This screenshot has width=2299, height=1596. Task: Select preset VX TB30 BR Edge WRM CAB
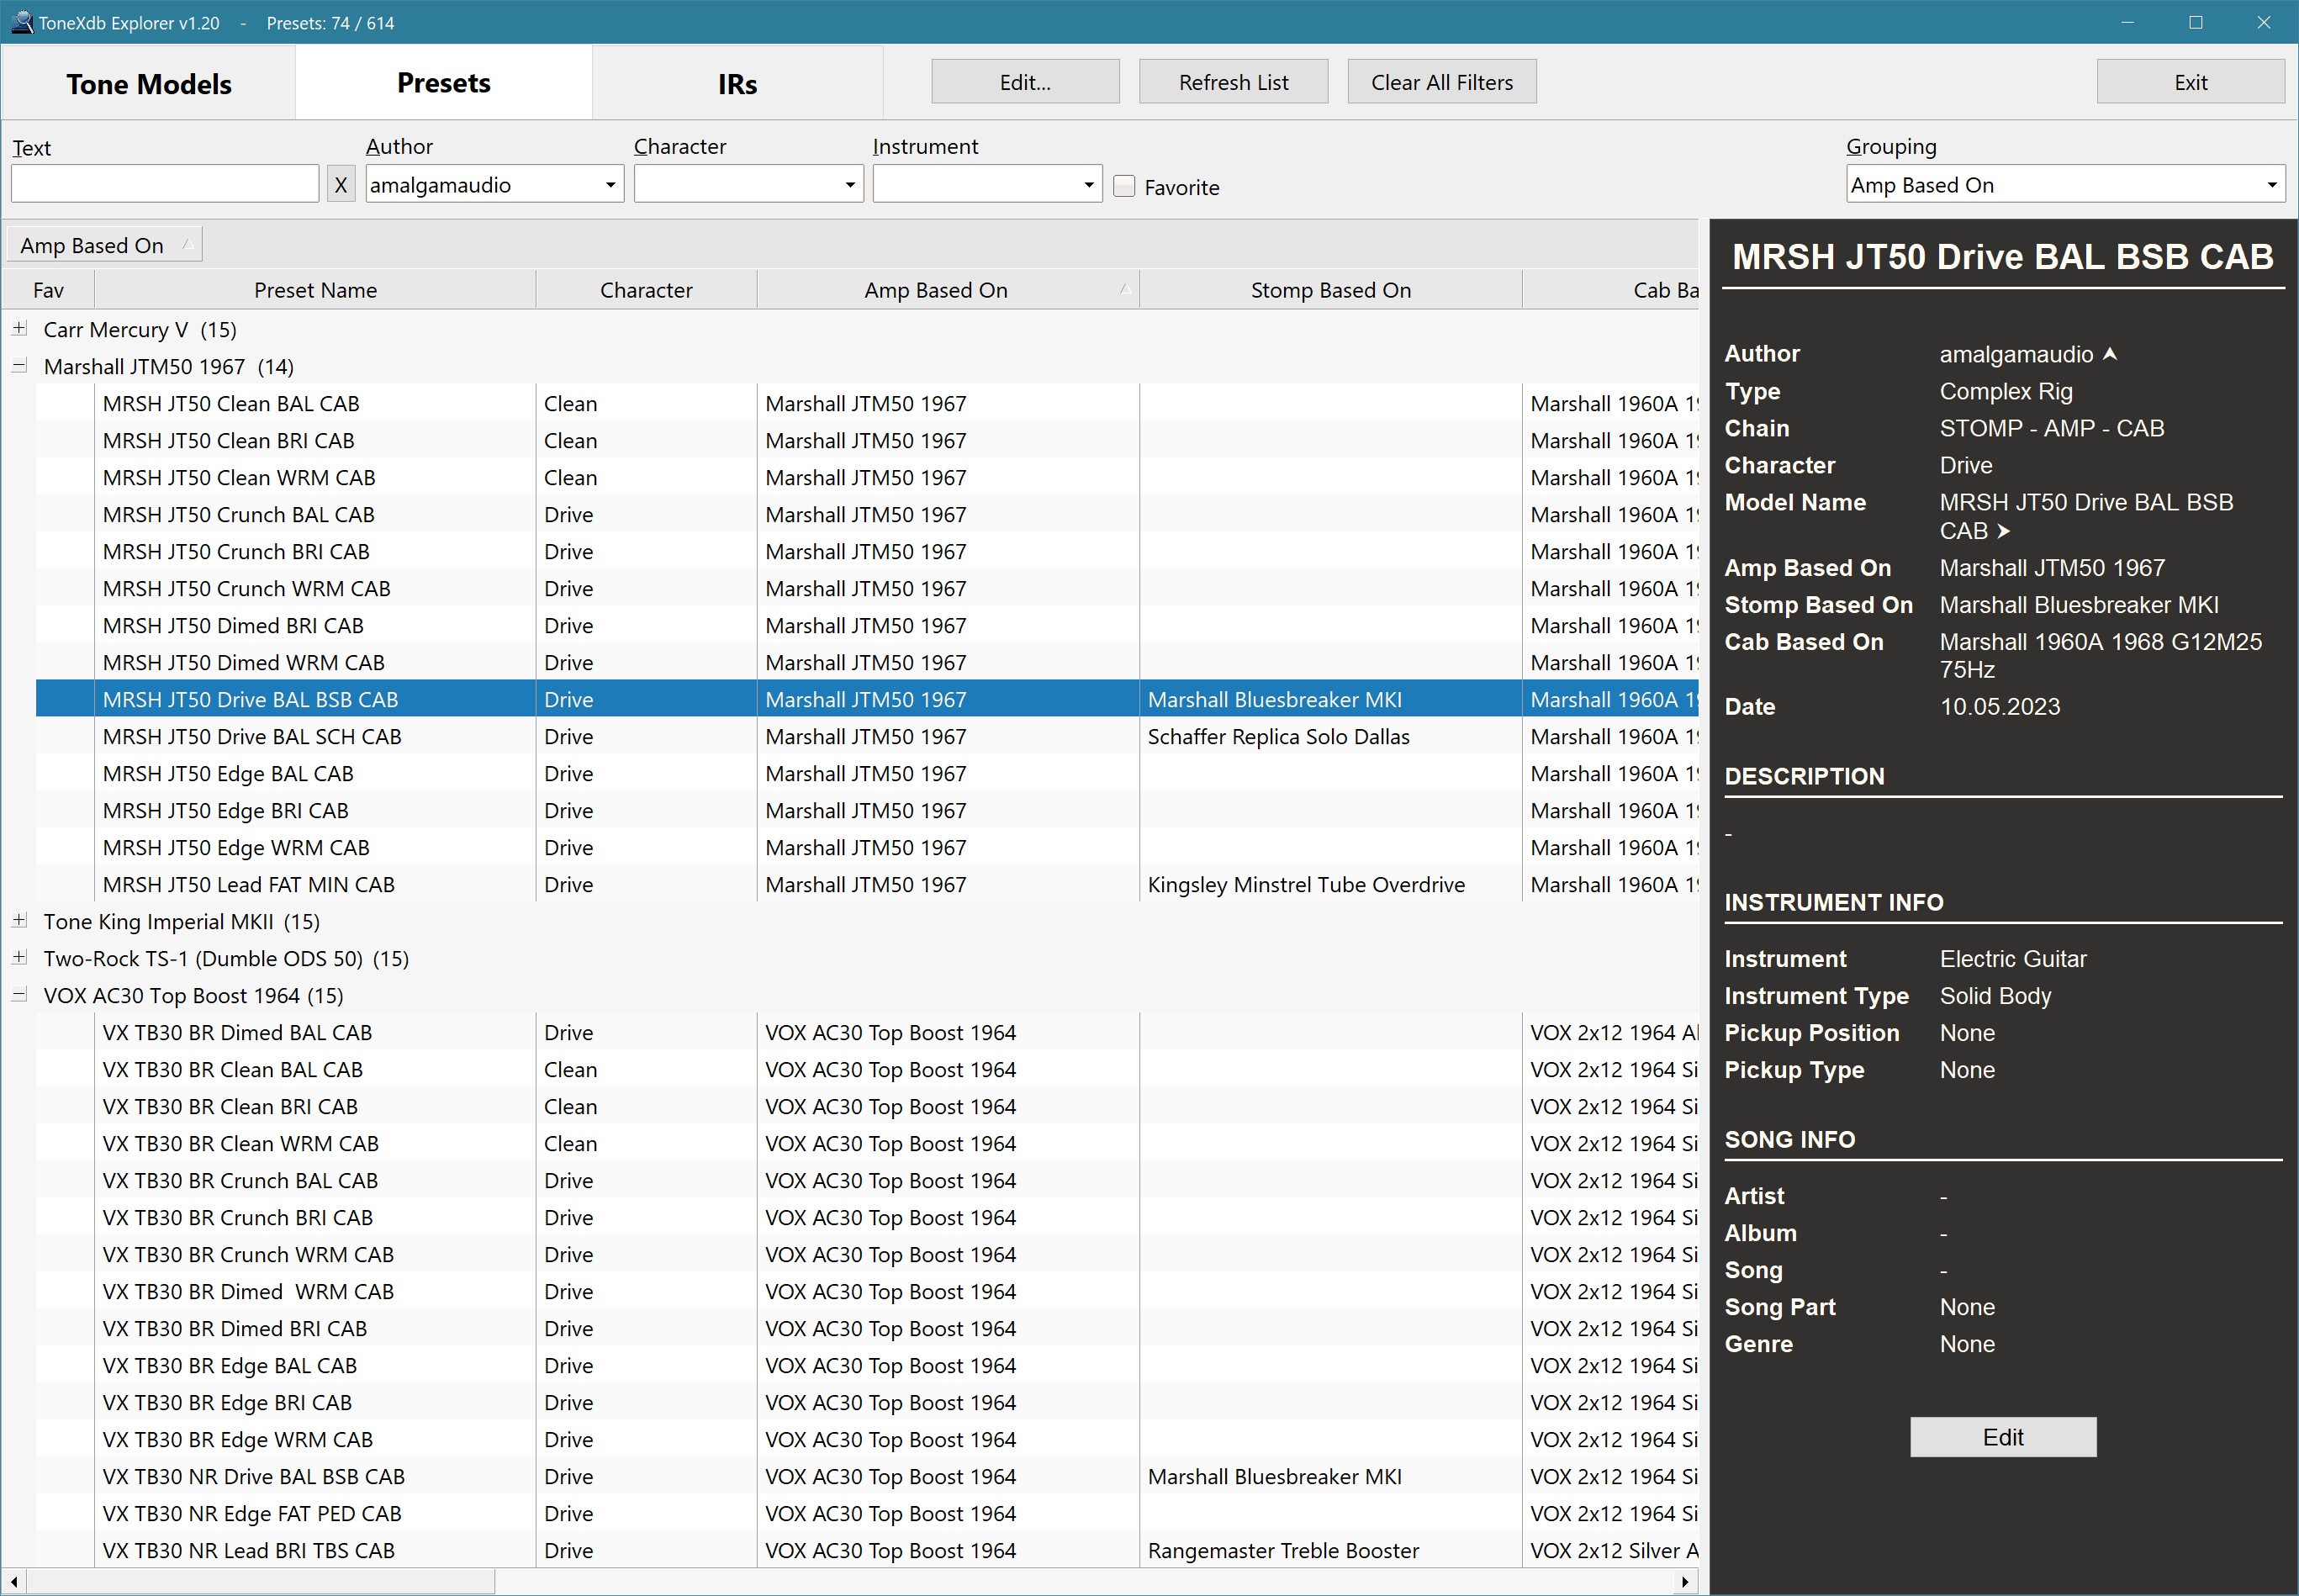(x=237, y=1440)
